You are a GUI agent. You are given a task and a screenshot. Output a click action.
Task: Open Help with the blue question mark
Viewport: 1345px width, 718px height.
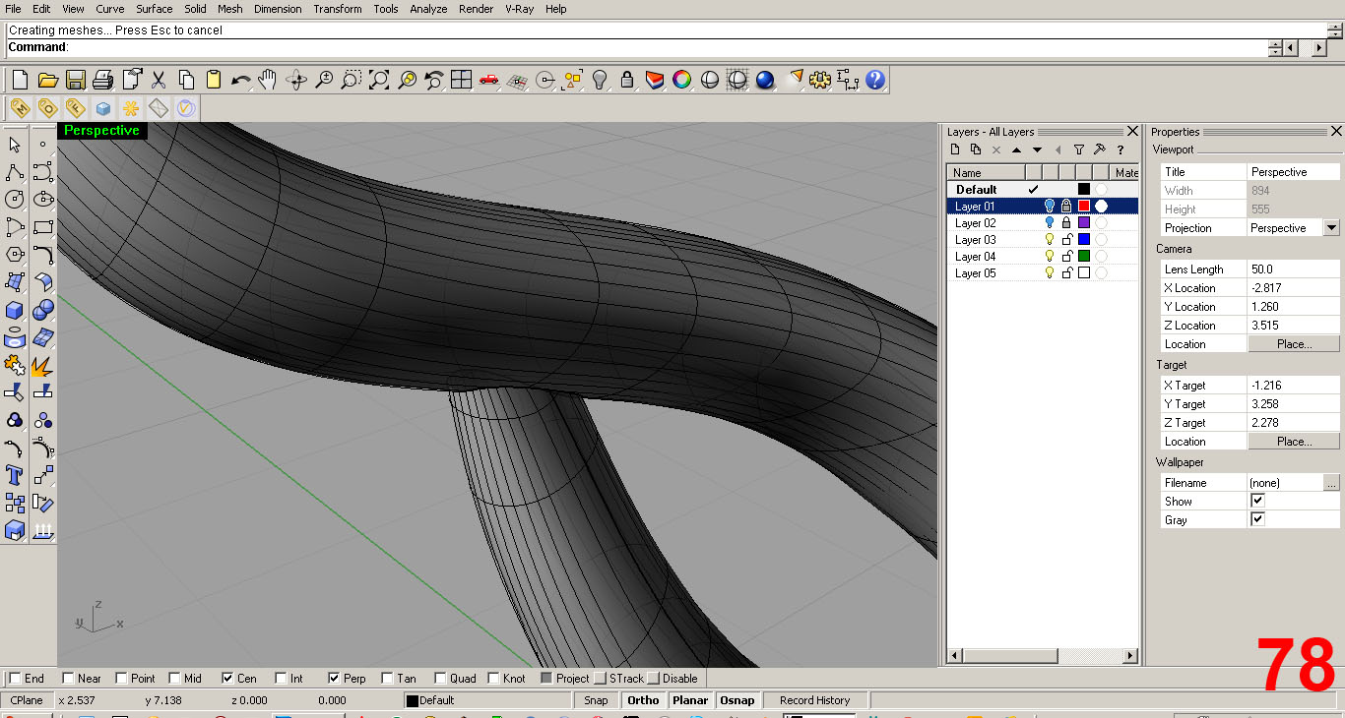click(x=875, y=80)
